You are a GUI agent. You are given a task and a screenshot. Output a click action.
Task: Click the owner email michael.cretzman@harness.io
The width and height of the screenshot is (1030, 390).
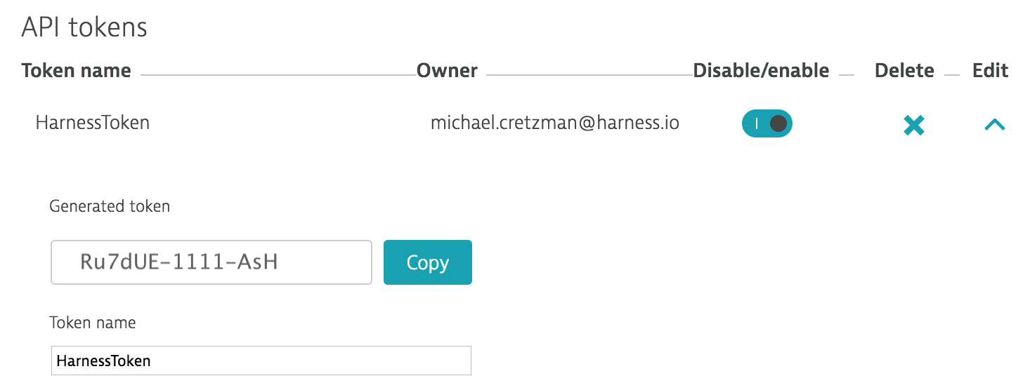[555, 123]
